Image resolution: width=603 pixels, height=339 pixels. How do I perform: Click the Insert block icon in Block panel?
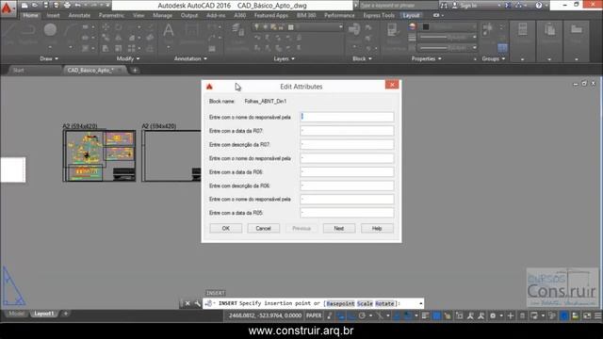pyautogui.click(x=354, y=29)
